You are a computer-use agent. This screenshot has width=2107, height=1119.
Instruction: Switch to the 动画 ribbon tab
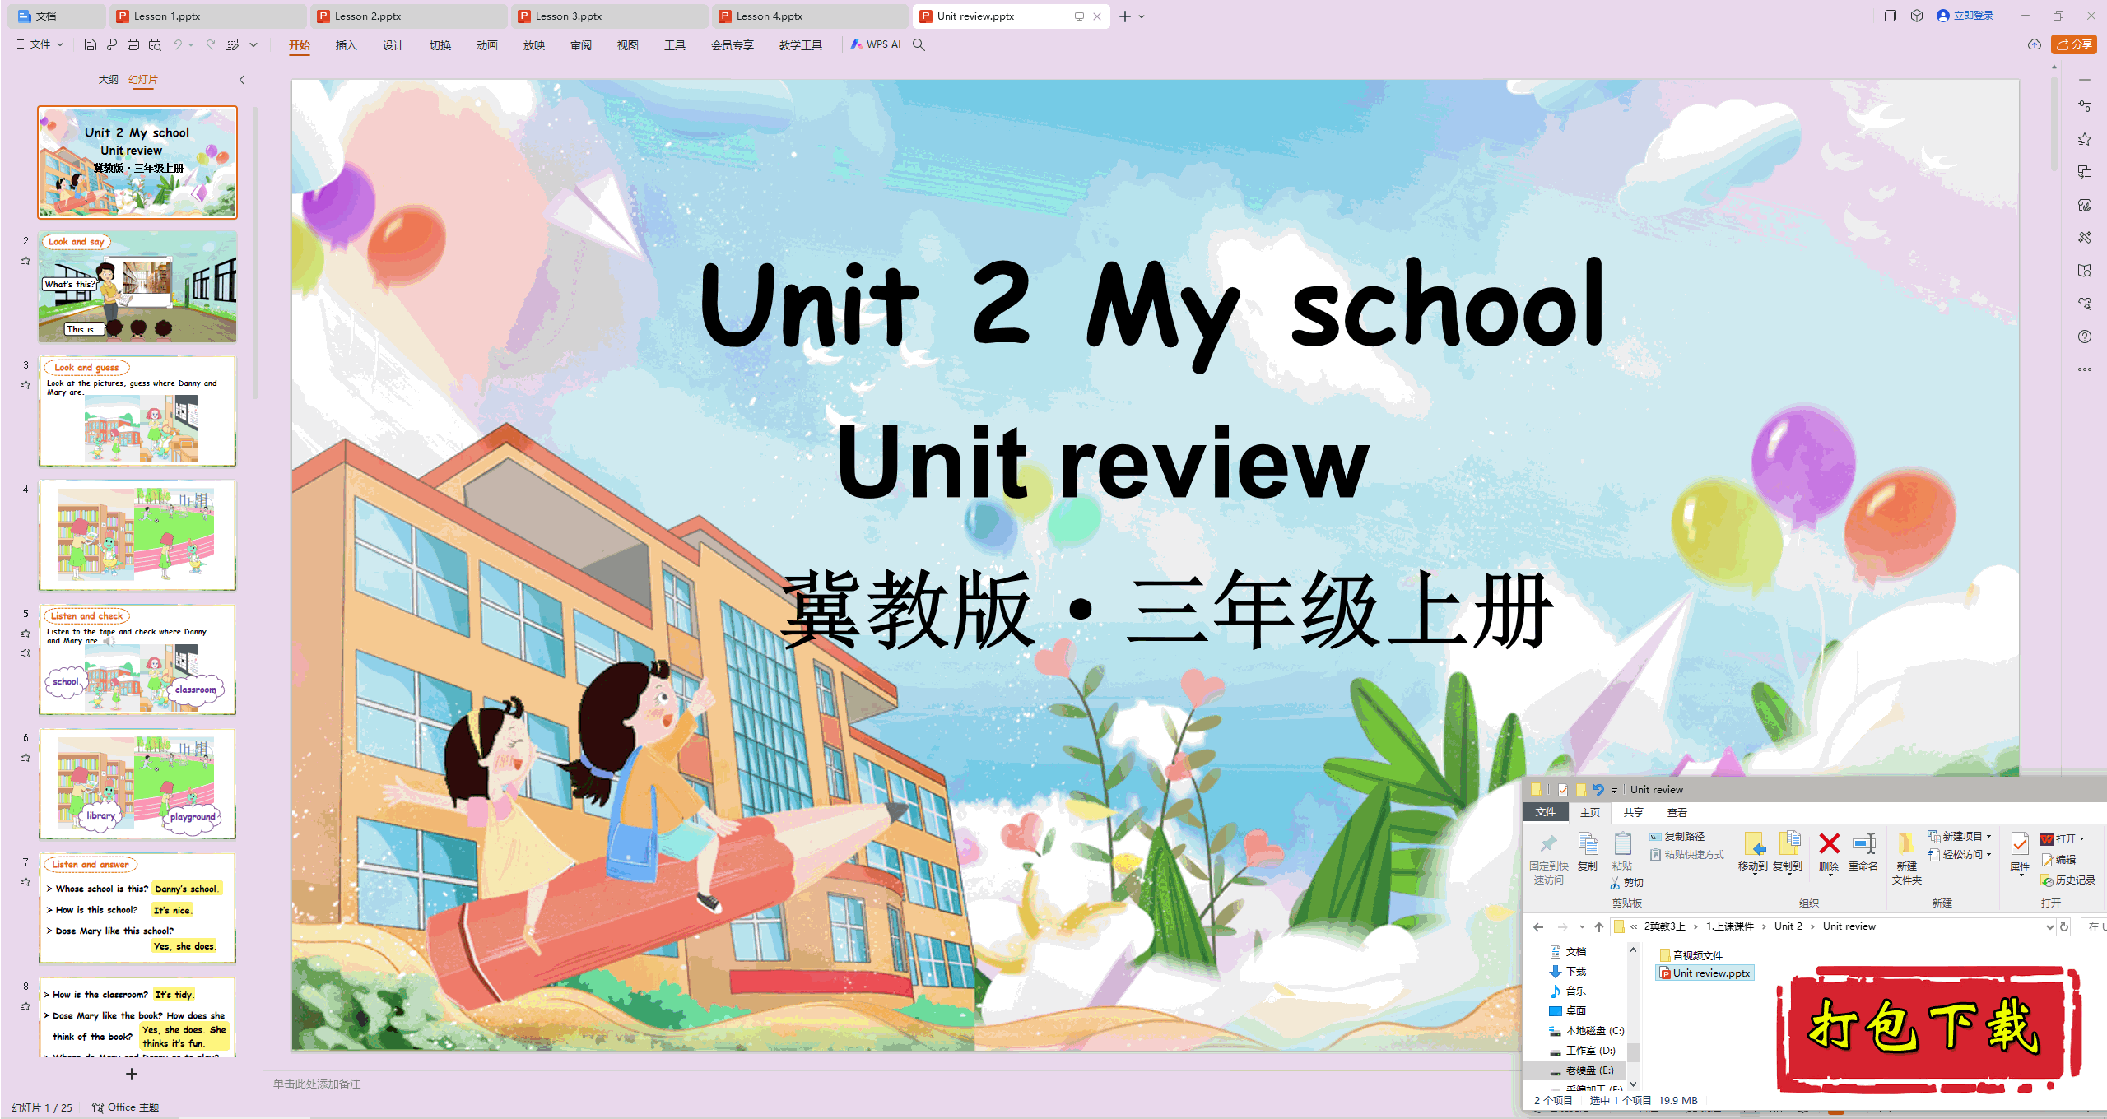click(486, 45)
